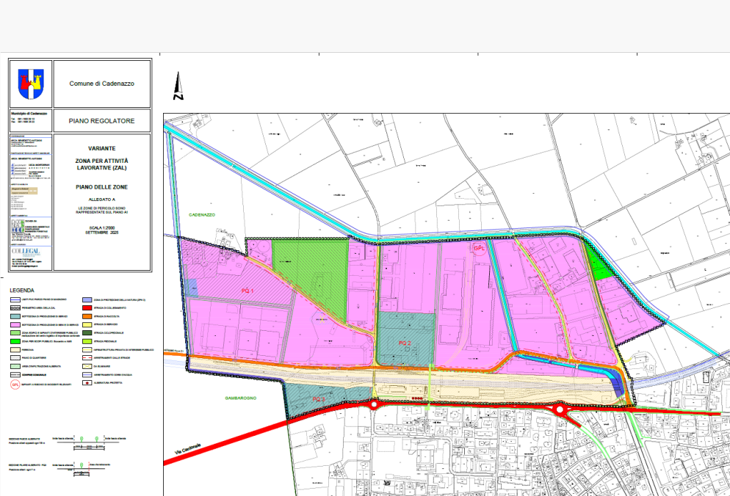Click the "PIANO REGOLATORE" heading
Image resolution: width=730 pixels, height=496 pixels.
pyautogui.click(x=101, y=120)
